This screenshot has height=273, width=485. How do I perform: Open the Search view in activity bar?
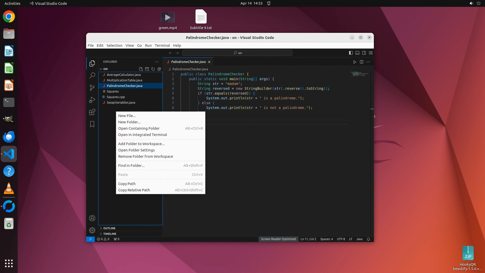point(92,75)
